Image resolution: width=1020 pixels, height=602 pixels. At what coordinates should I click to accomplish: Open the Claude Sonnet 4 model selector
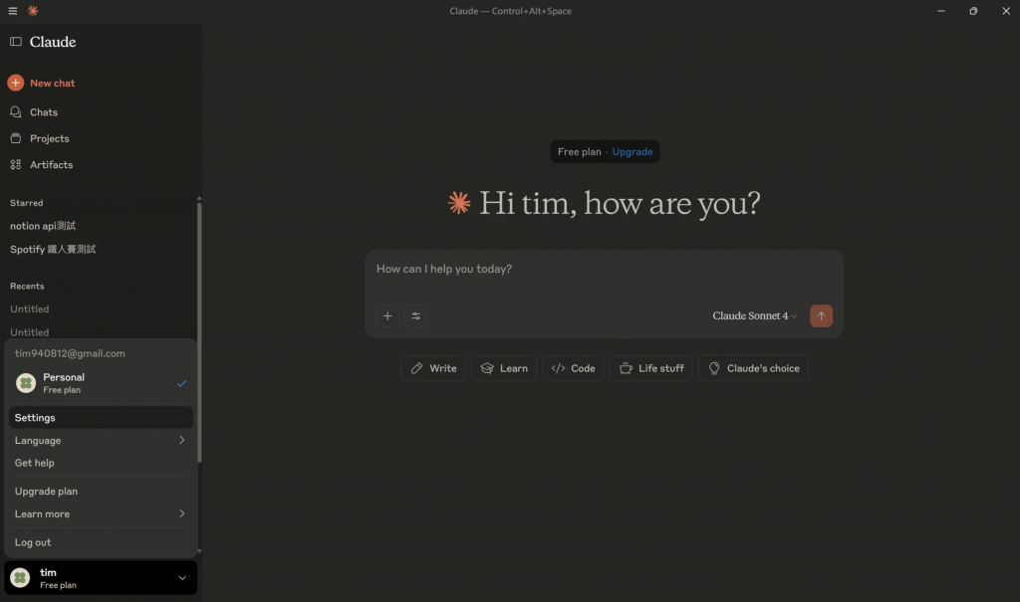point(755,316)
